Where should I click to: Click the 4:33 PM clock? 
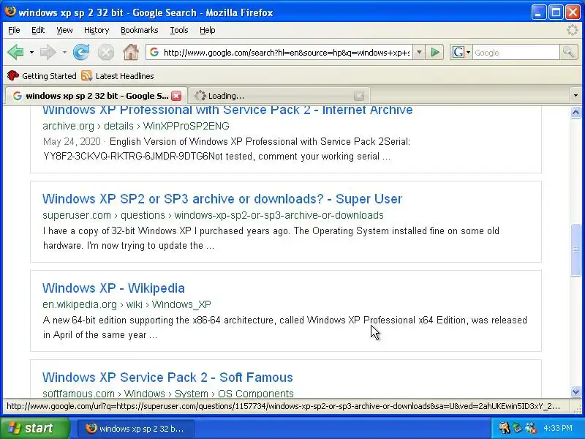point(558,428)
